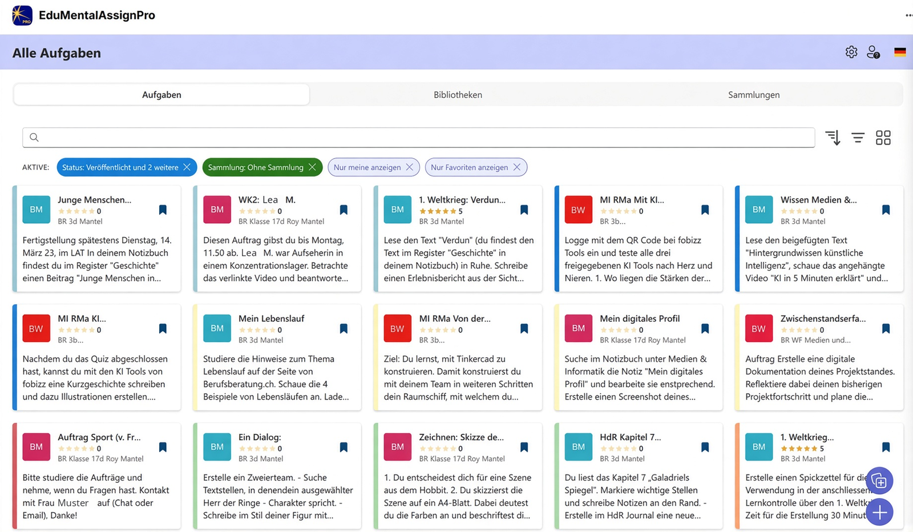Open the Auftrag Sport task title

[99, 437]
